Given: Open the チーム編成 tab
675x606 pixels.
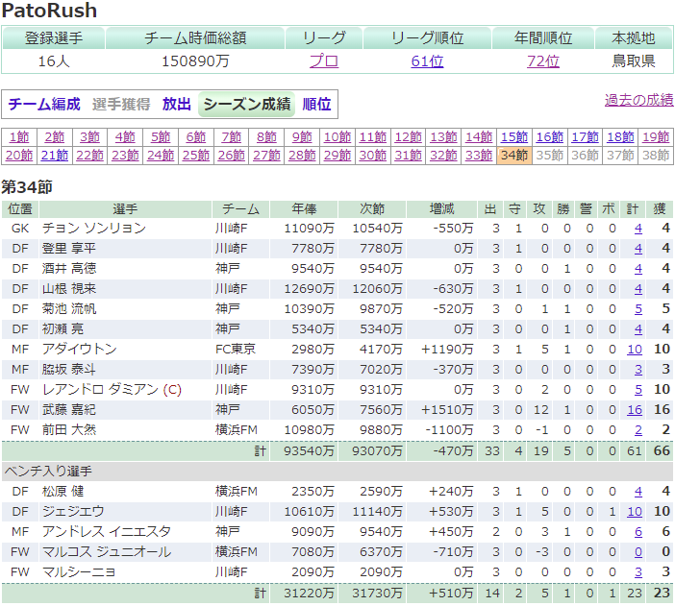Looking at the screenshot, I should [x=44, y=104].
